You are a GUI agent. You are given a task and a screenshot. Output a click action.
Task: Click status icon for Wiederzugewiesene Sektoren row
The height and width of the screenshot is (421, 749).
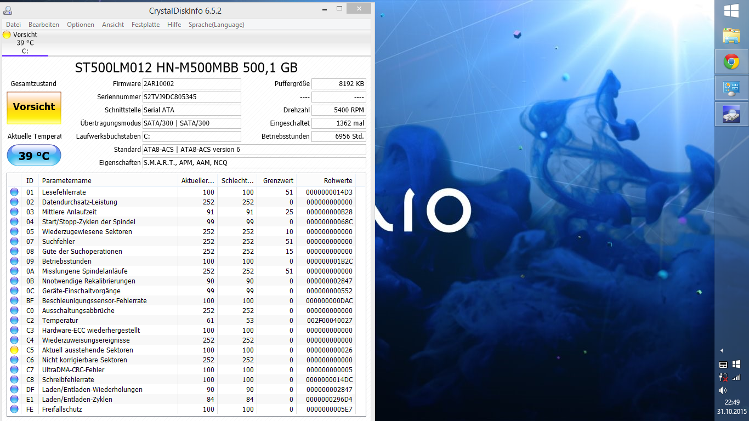[14, 232]
